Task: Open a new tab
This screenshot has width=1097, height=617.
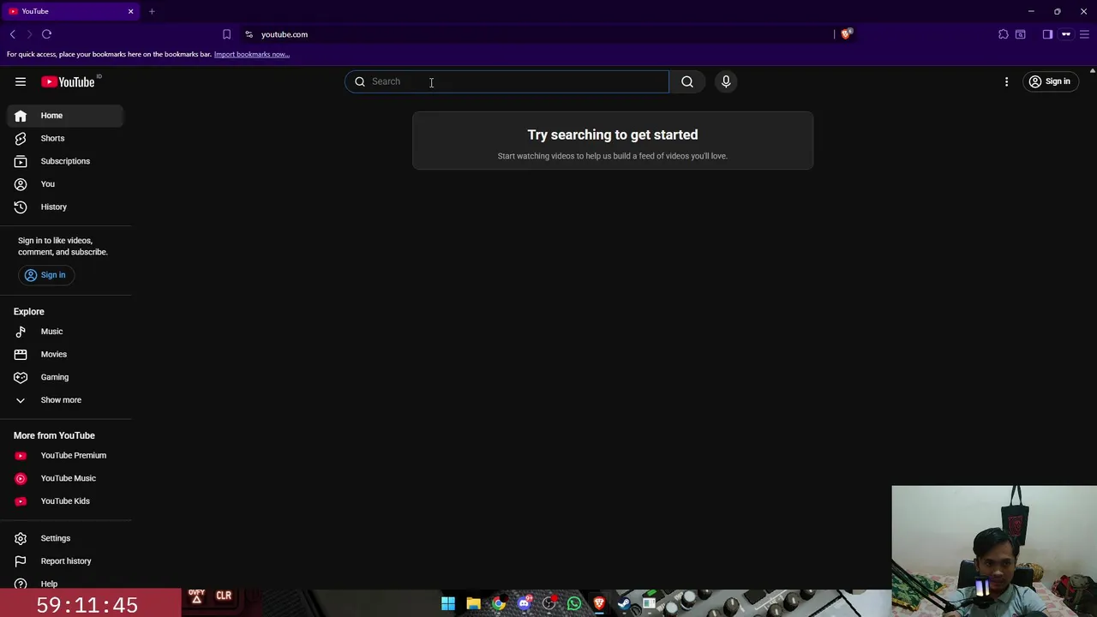Action: [152, 11]
